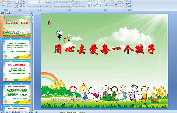
Task: Open the Change Case (Aa) dropdown
Action: (47, 6)
